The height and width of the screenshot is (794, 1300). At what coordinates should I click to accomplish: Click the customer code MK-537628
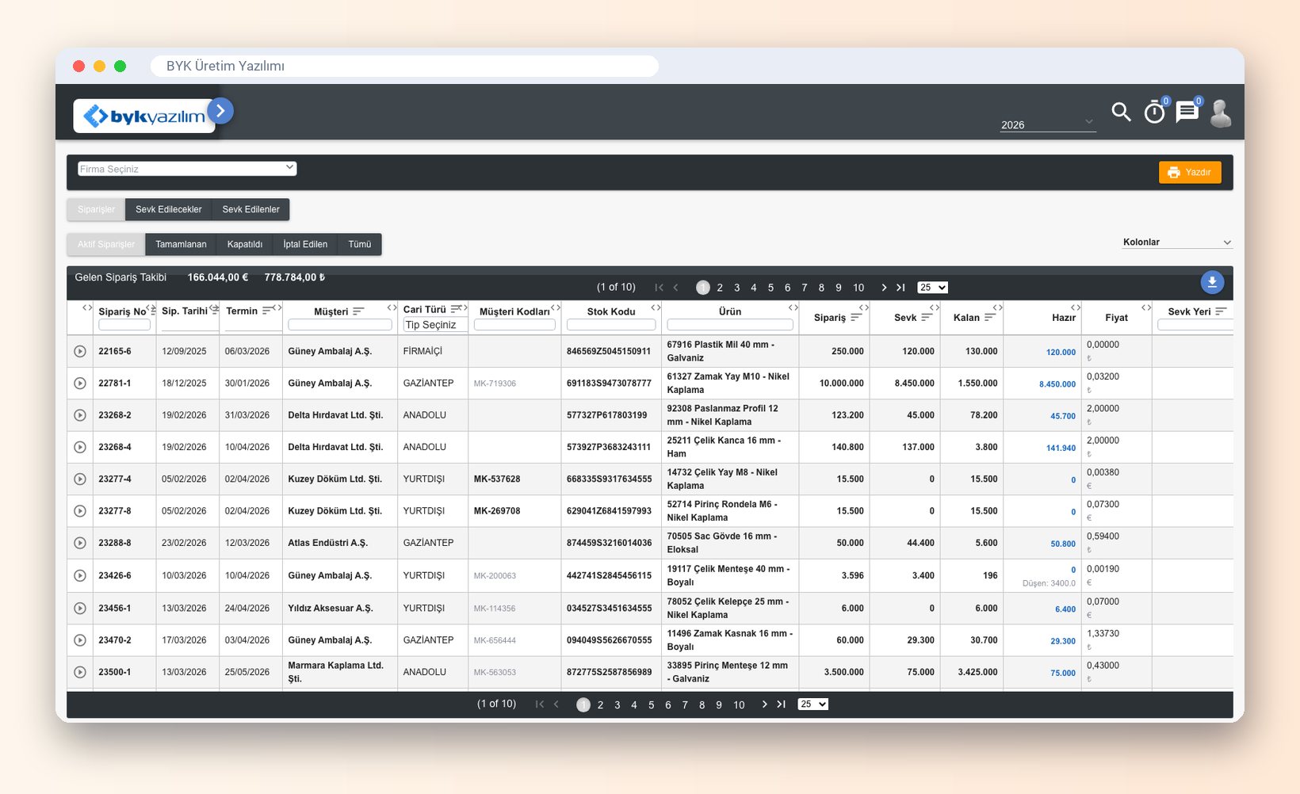(497, 479)
